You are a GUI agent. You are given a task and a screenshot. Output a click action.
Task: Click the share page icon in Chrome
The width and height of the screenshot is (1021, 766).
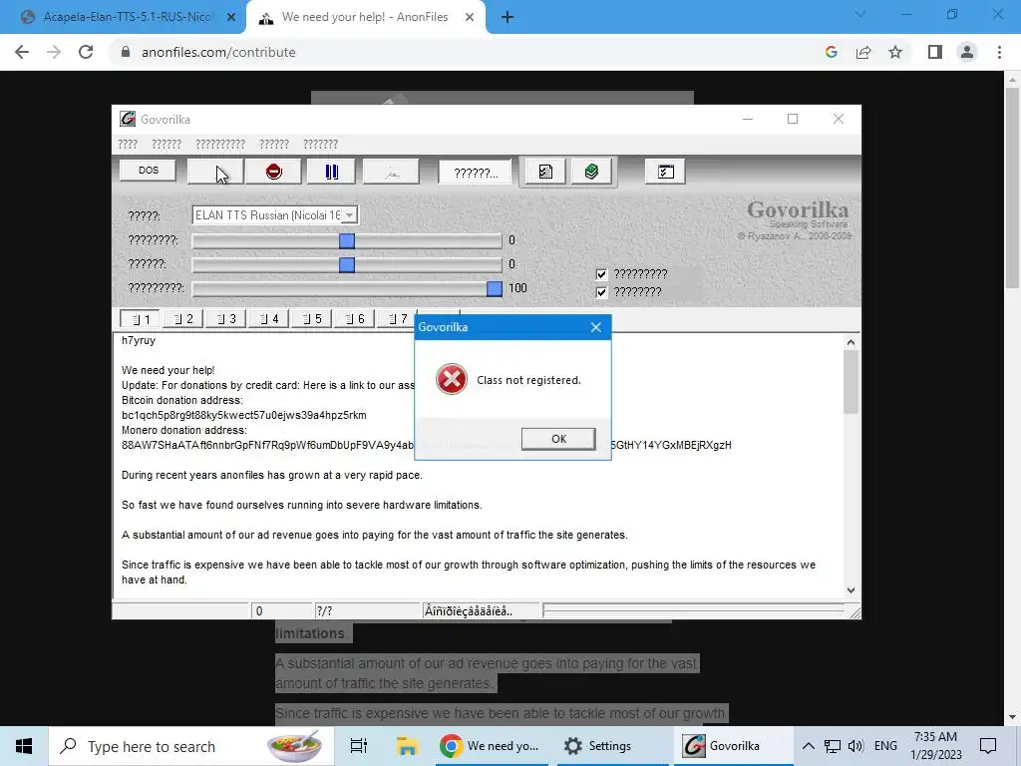(x=863, y=52)
